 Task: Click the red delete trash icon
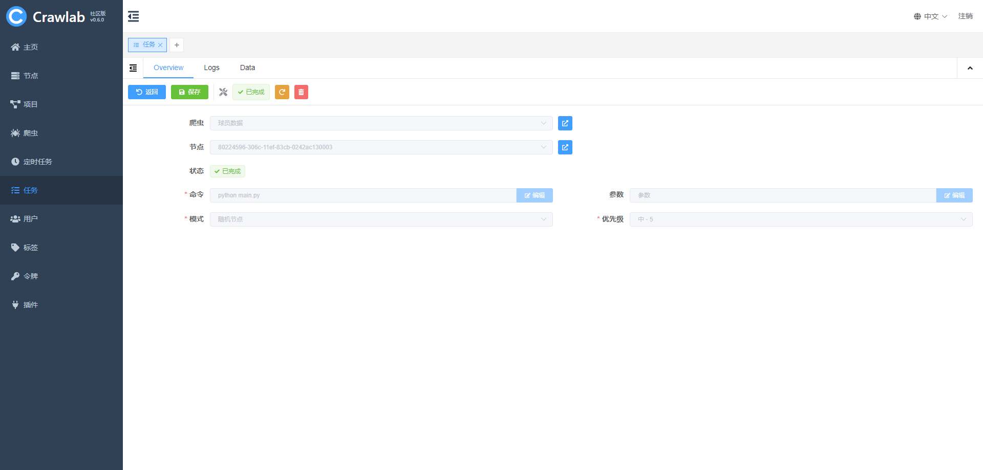click(x=301, y=92)
